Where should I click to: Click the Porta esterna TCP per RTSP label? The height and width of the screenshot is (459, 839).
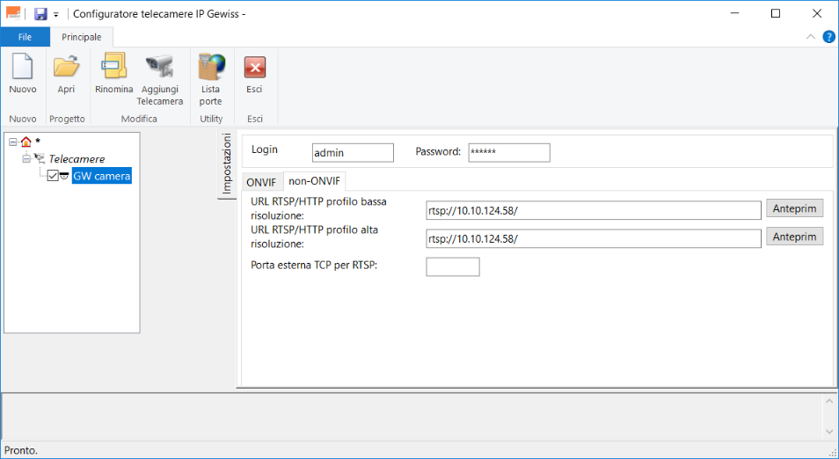314,265
